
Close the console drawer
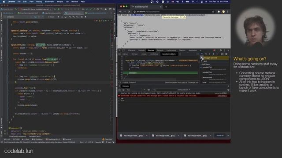[x=228, y=86]
